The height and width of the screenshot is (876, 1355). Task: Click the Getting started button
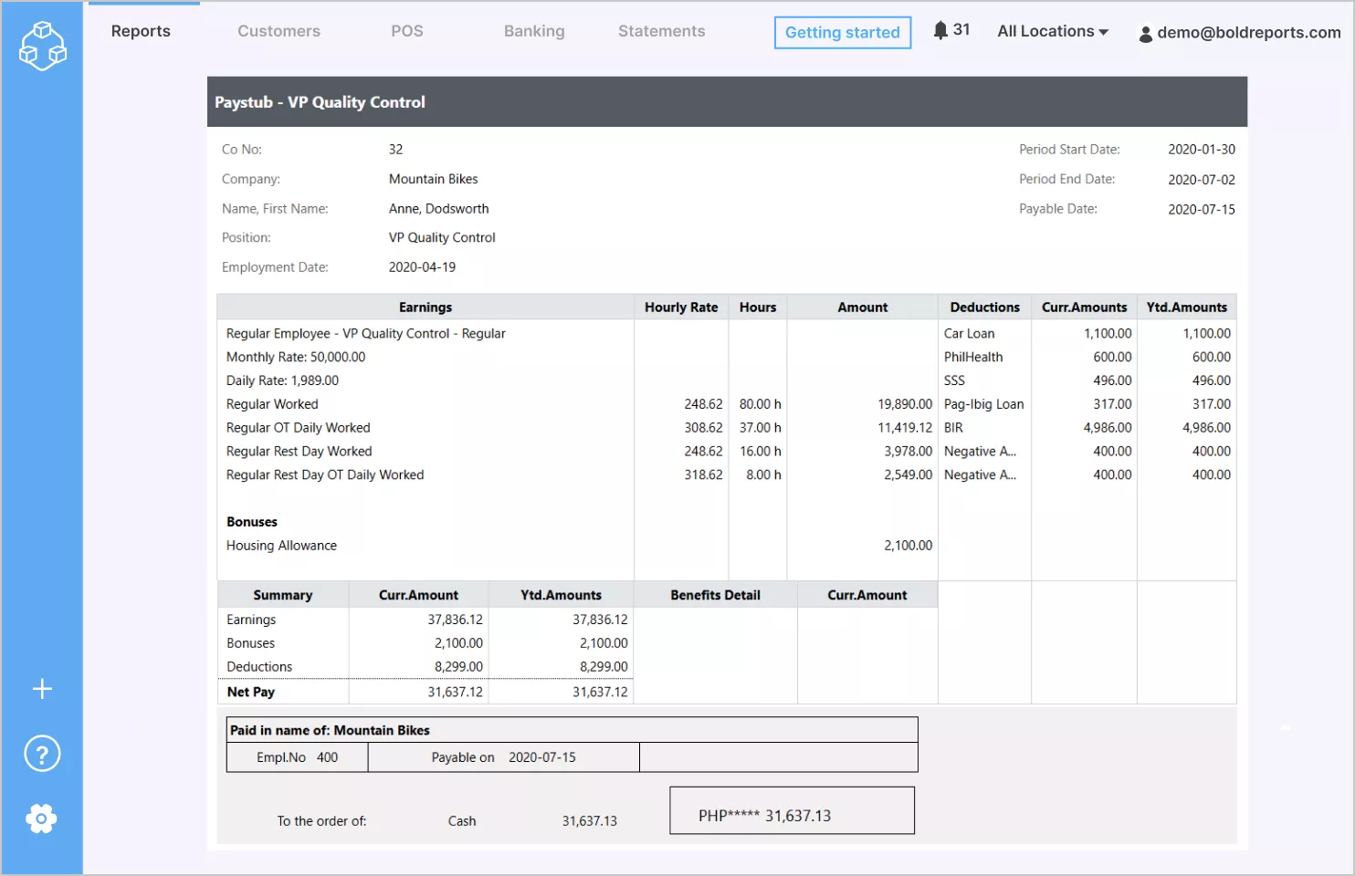[842, 33]
